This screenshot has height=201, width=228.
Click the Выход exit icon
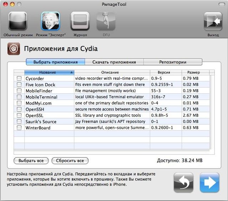pyautogui.click(x=213, y=21)
